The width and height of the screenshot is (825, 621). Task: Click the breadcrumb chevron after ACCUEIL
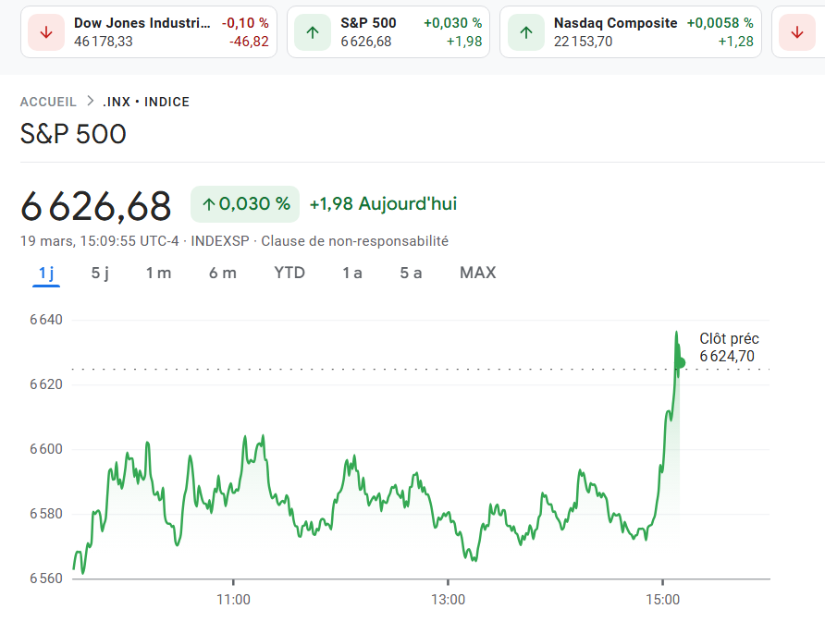pos(91,101)
